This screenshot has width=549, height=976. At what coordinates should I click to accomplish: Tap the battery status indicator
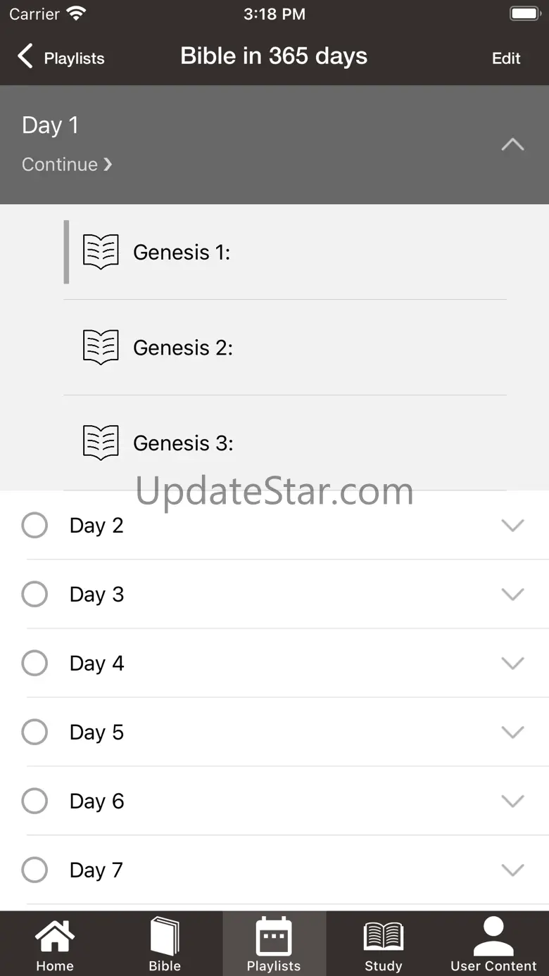[524, 13]
